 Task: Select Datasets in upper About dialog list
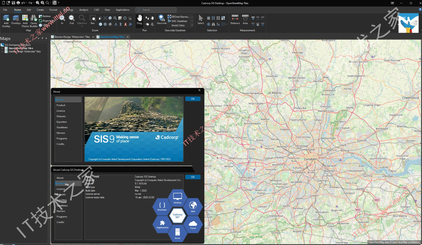click(61, 116)
